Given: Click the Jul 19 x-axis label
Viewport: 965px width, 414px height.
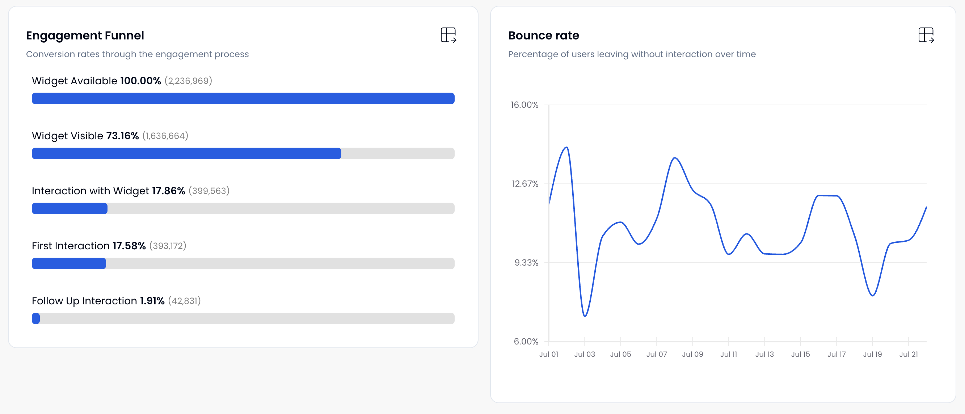Looking at the screenshot, I should (x=872, y=354).
